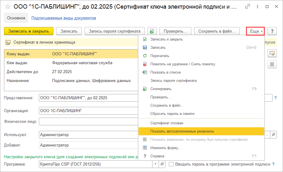
Task: Click the yellow Записать и закрыть button
Action: pyautogui.click(x=29, y=31)
